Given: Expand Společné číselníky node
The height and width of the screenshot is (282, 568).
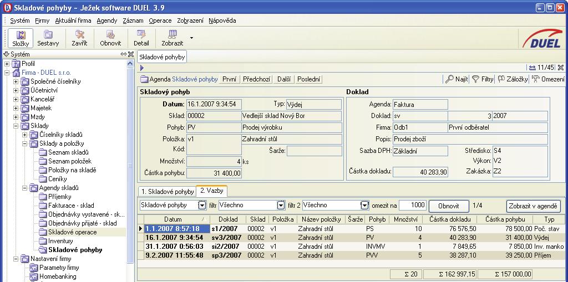Looking at the screenshot, I should (x=16, y=81).
